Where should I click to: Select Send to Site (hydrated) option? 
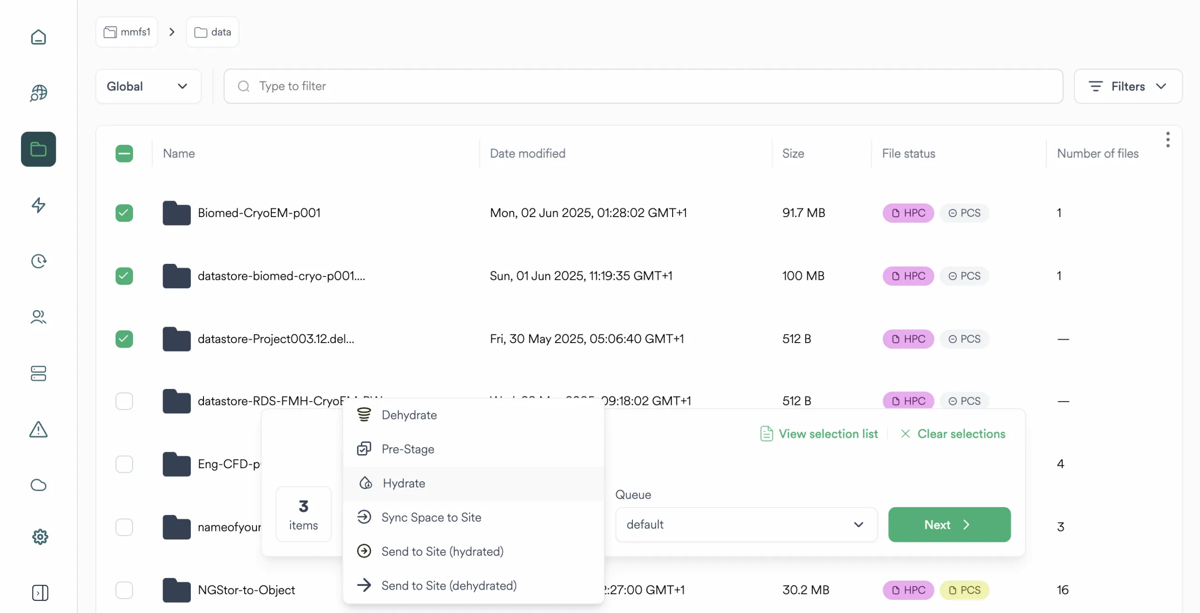point(442,551)
